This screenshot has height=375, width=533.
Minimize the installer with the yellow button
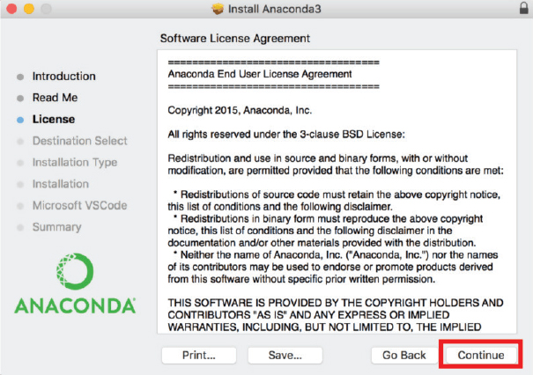point(27,9)
